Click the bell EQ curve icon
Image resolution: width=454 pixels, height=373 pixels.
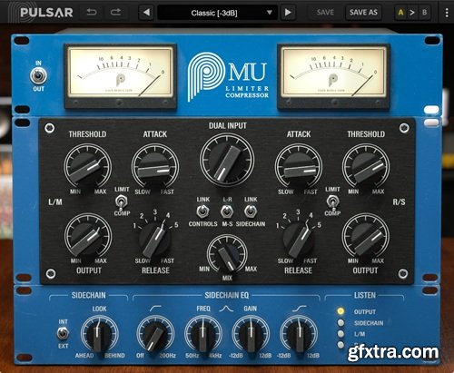[226, 309]
